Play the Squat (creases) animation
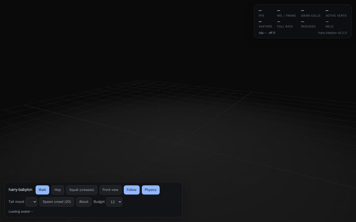The width and height of the screenshot is (356, 222). point(82,190)
